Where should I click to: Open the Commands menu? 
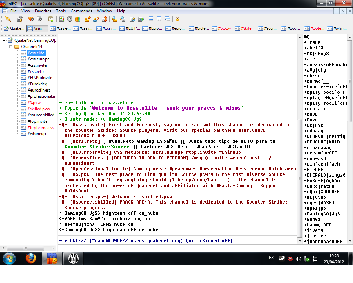pyautogui.click(x=81, y=11)
